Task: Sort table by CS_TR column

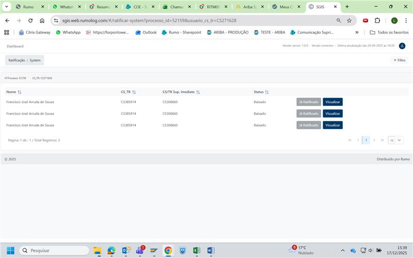Action: (134, 92)
